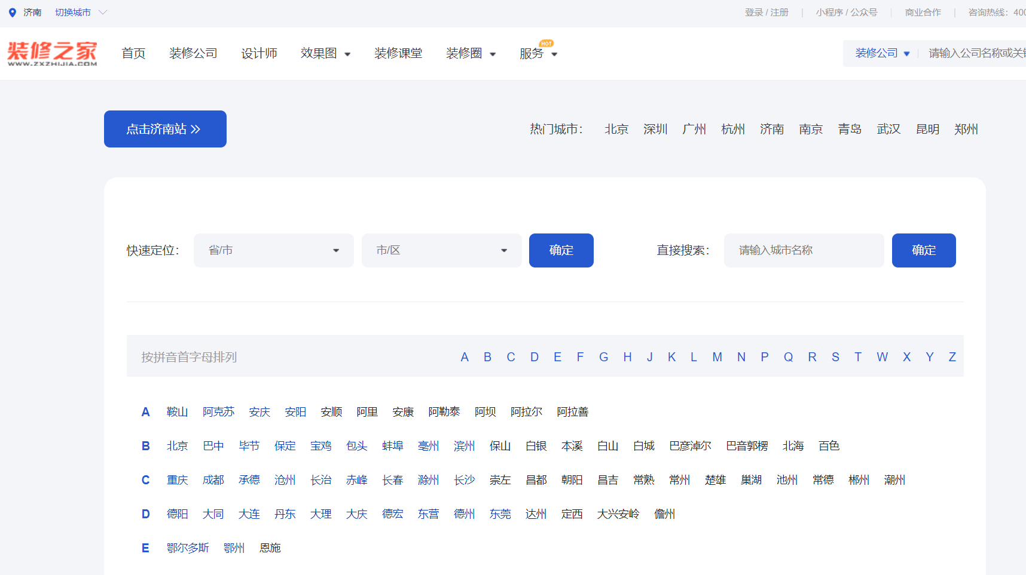
Task: Open the 登录 / 注册 link
Action: coord(766,13)
